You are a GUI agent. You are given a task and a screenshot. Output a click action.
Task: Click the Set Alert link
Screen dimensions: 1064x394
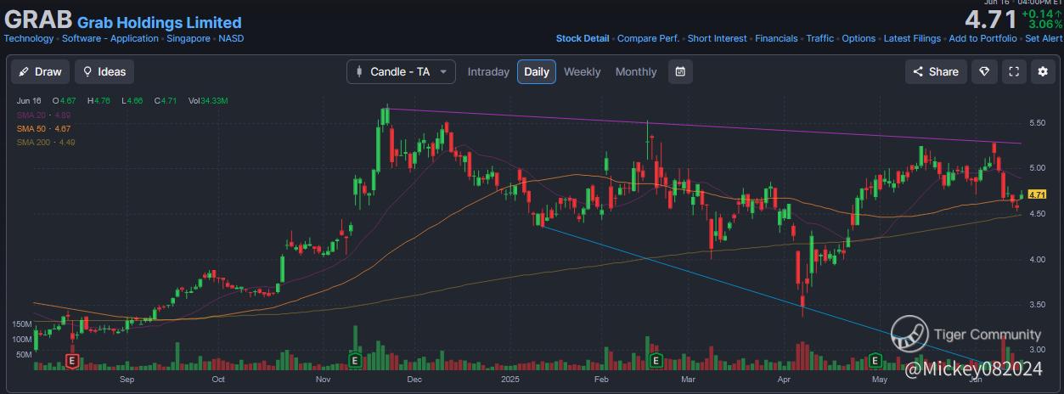point(1044,38)
